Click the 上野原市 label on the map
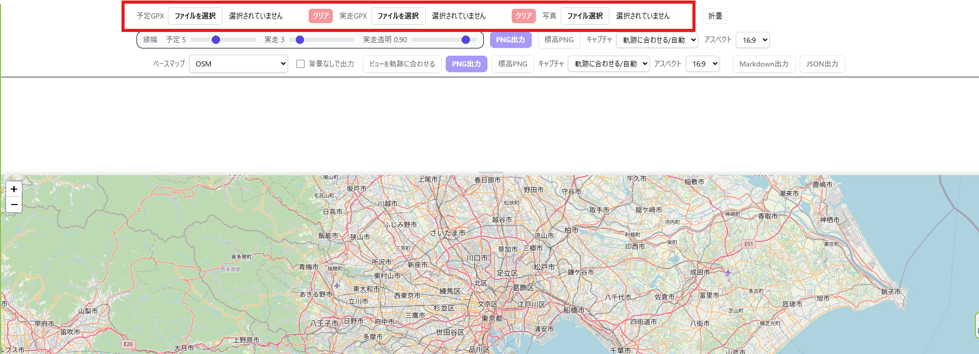This screenshot has height=354, width=979. tap(246, 340)
